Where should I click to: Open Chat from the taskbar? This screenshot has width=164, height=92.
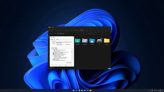(85, 90)
